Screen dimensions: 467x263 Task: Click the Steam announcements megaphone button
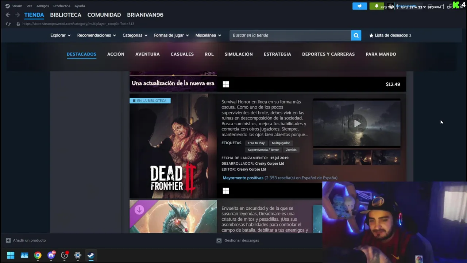coord(359,6)
